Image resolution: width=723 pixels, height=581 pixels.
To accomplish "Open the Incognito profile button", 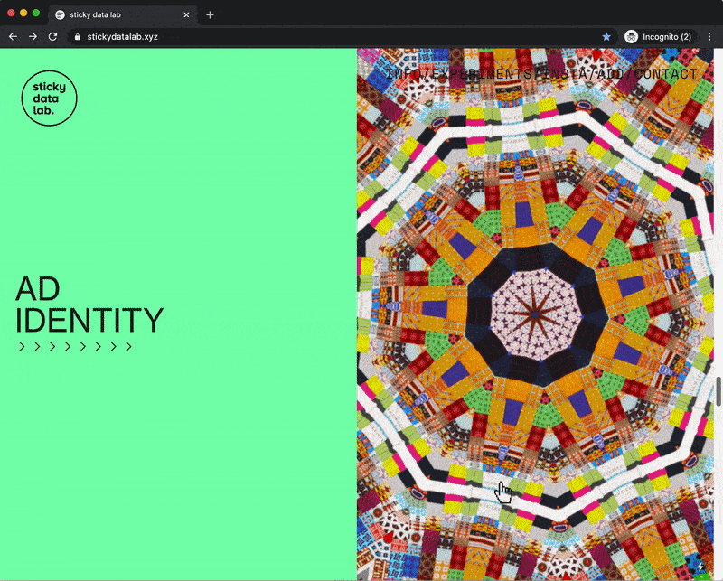I will (x=658, y=36).
